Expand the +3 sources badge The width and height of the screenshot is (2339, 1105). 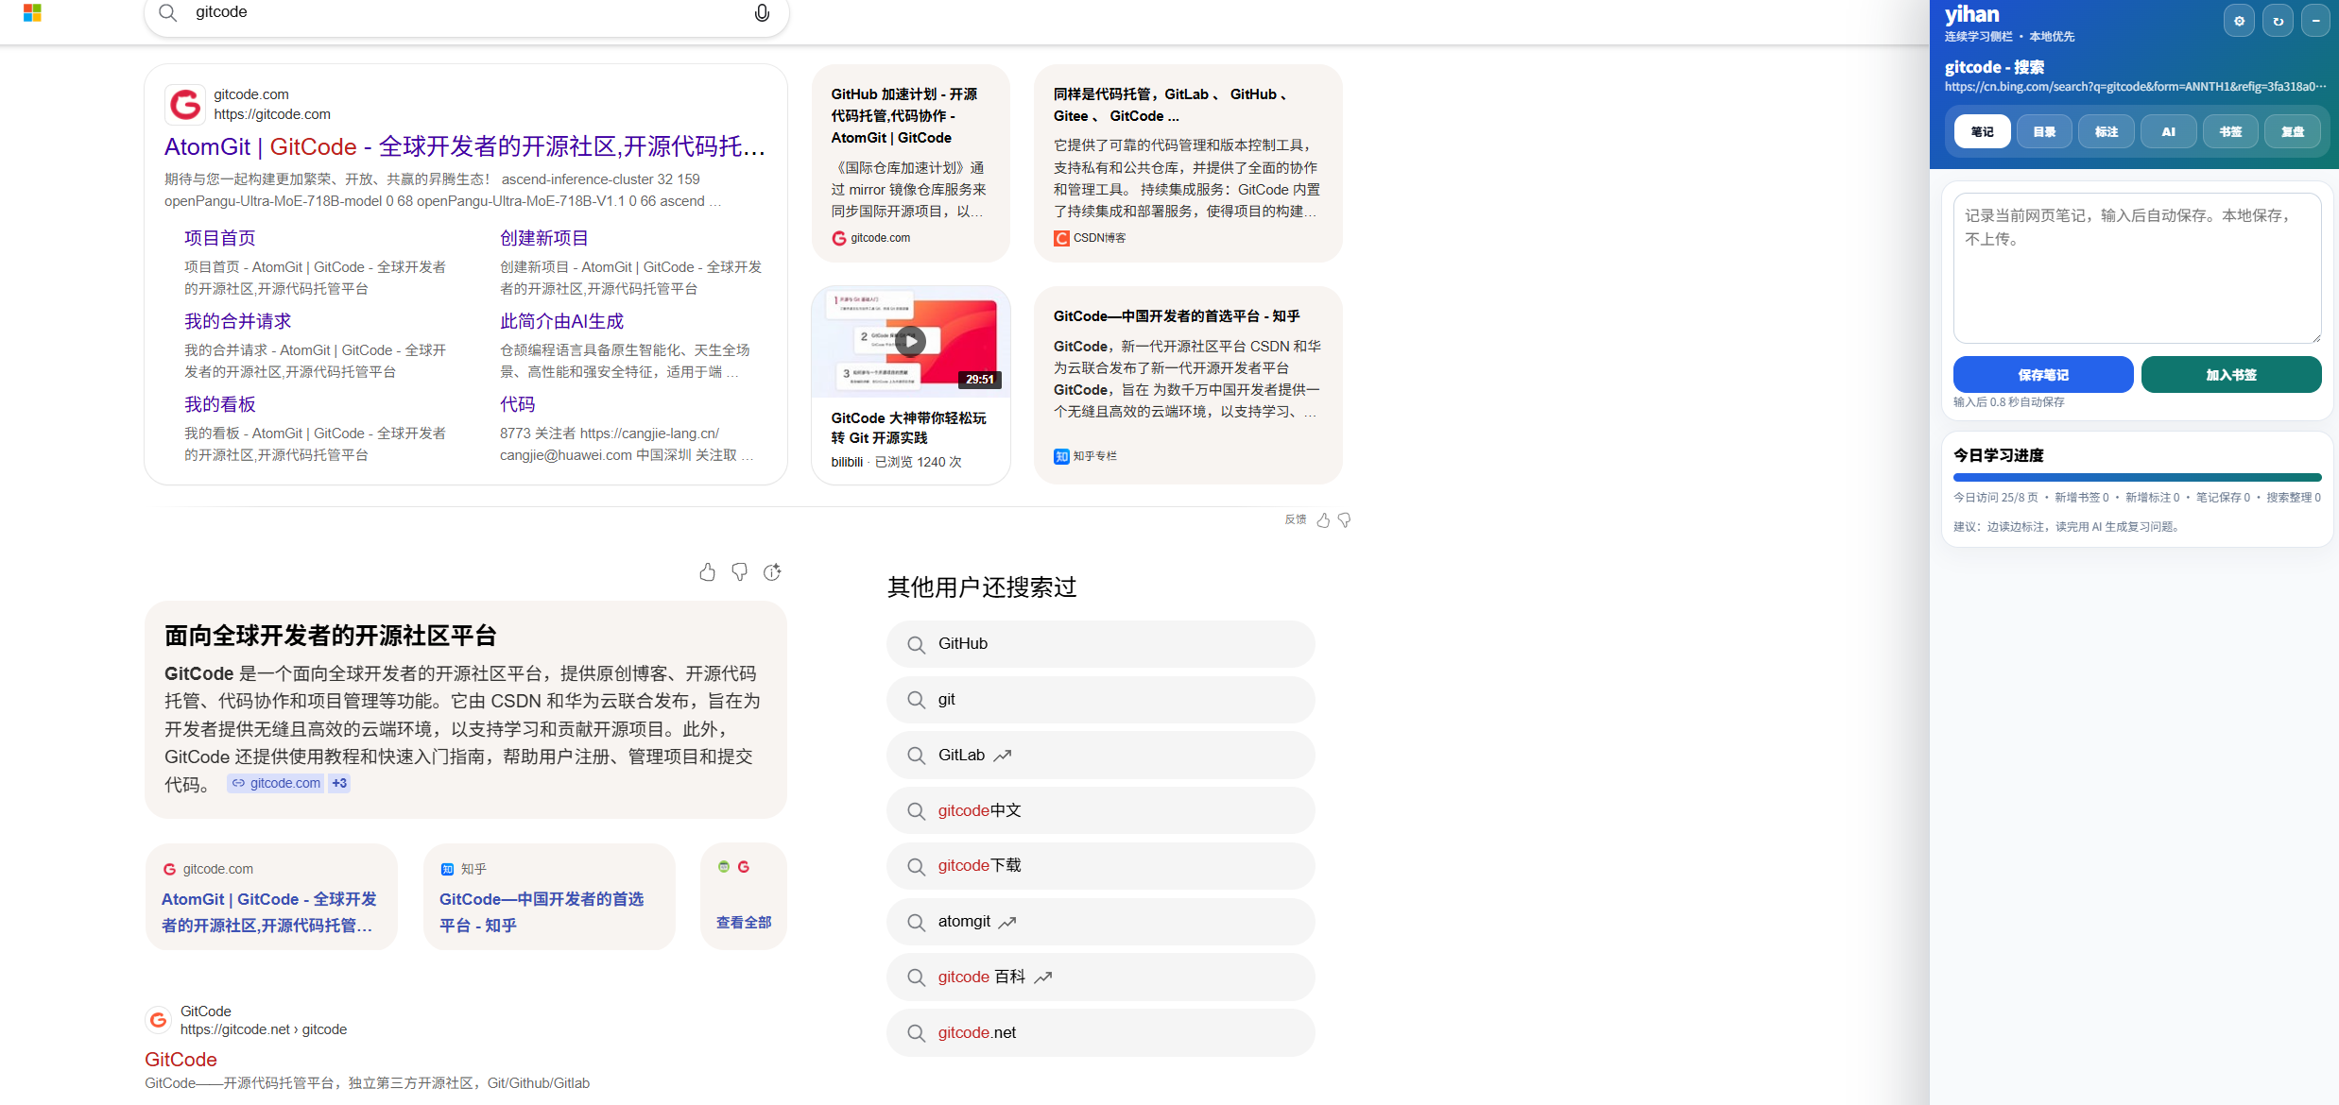339,783
